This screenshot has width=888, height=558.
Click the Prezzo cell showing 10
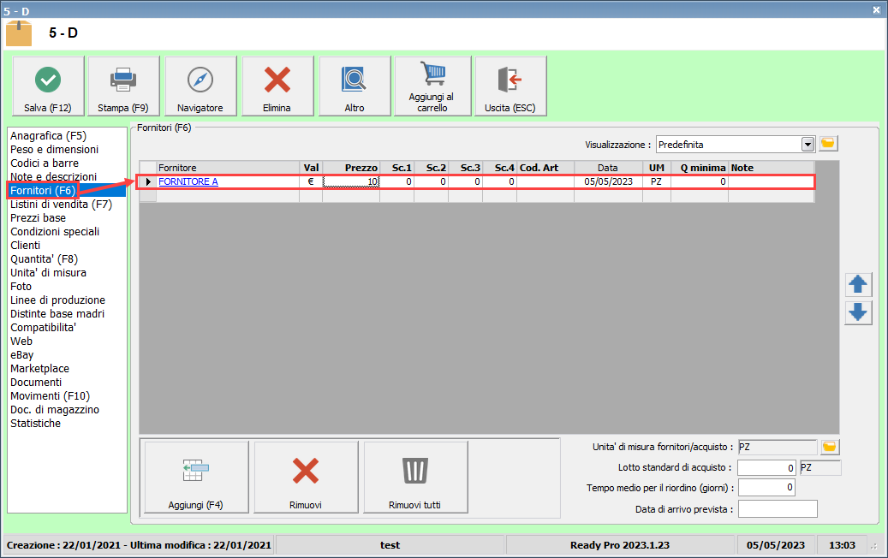click(351, 181)
